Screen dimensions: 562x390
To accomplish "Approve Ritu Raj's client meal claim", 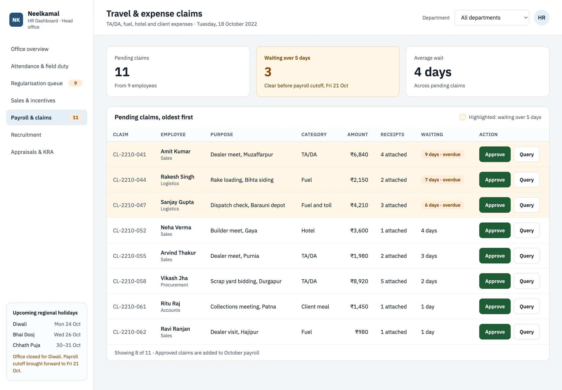I will (x=495, y=306).
